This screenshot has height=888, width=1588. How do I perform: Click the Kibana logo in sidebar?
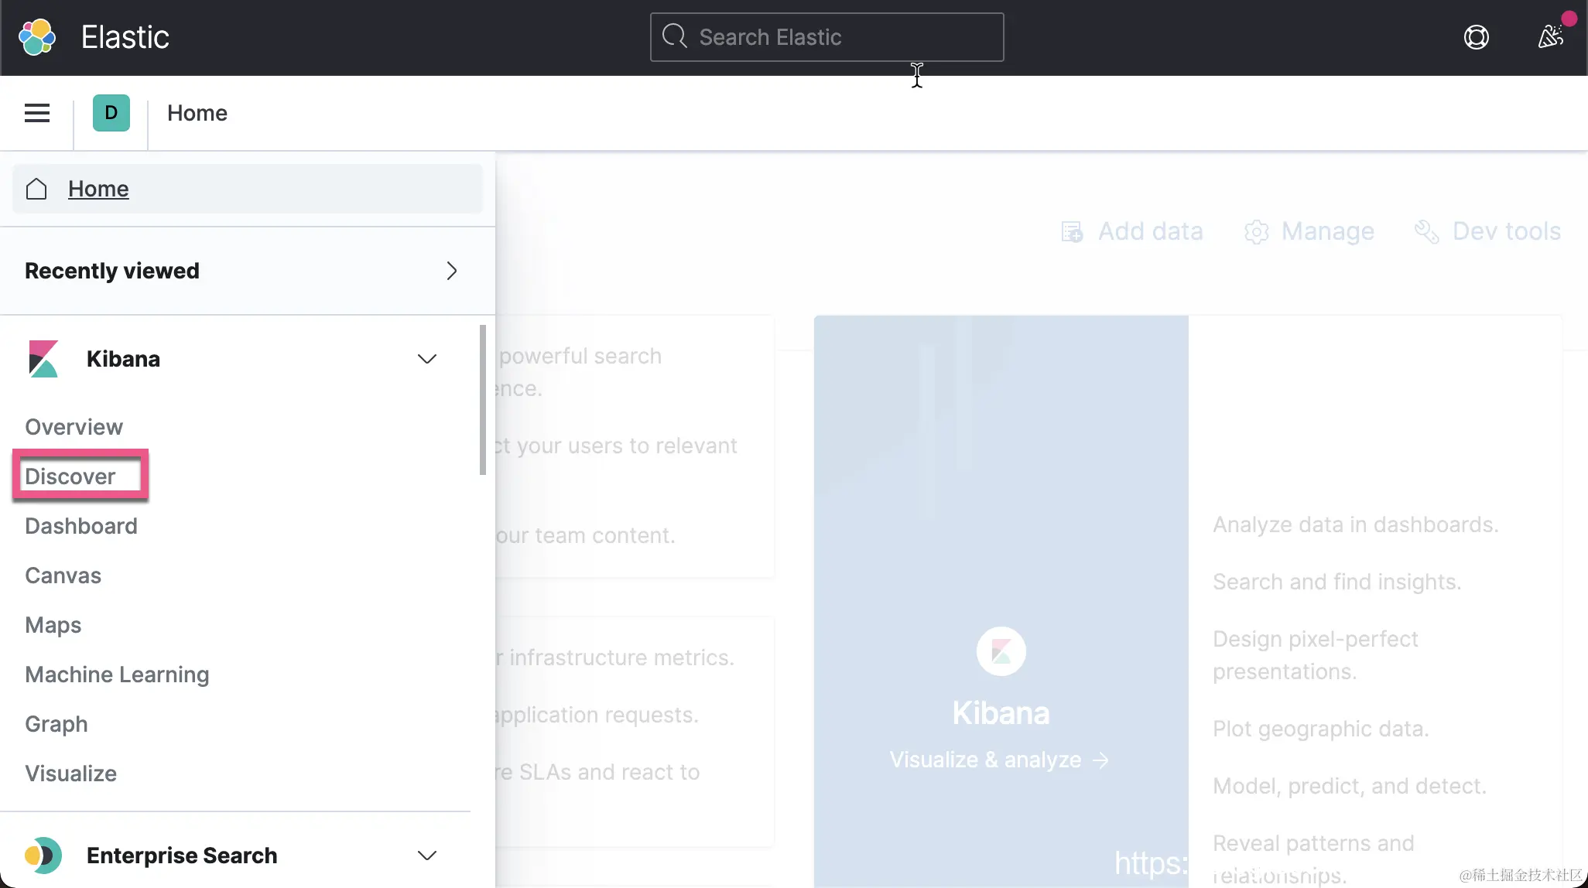[x=43, y=359]
